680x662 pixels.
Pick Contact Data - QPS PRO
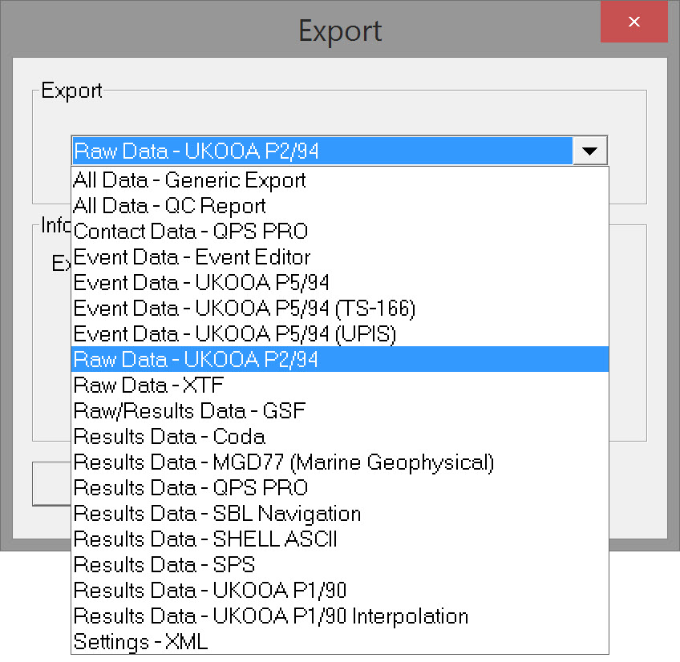[x=191, y=232]
